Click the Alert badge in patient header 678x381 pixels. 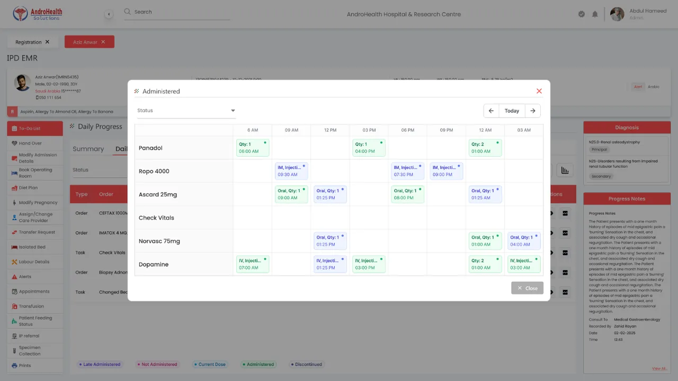point(638,87)
